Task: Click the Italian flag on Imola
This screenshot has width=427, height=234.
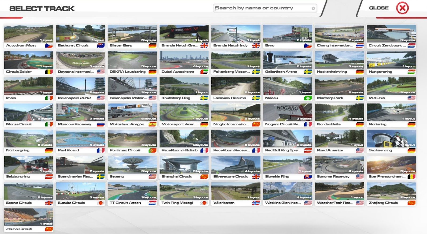Action: pos(49,98)
